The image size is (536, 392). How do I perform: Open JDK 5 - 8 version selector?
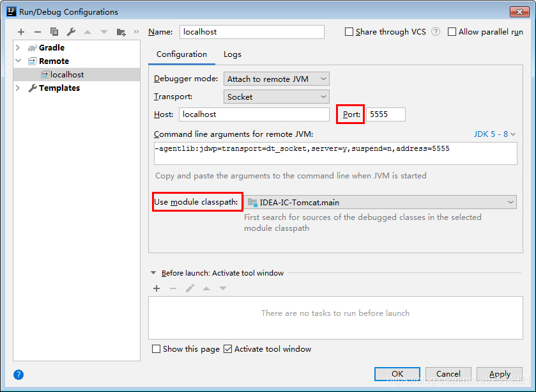pyautogui.click(x=494, y=134)
